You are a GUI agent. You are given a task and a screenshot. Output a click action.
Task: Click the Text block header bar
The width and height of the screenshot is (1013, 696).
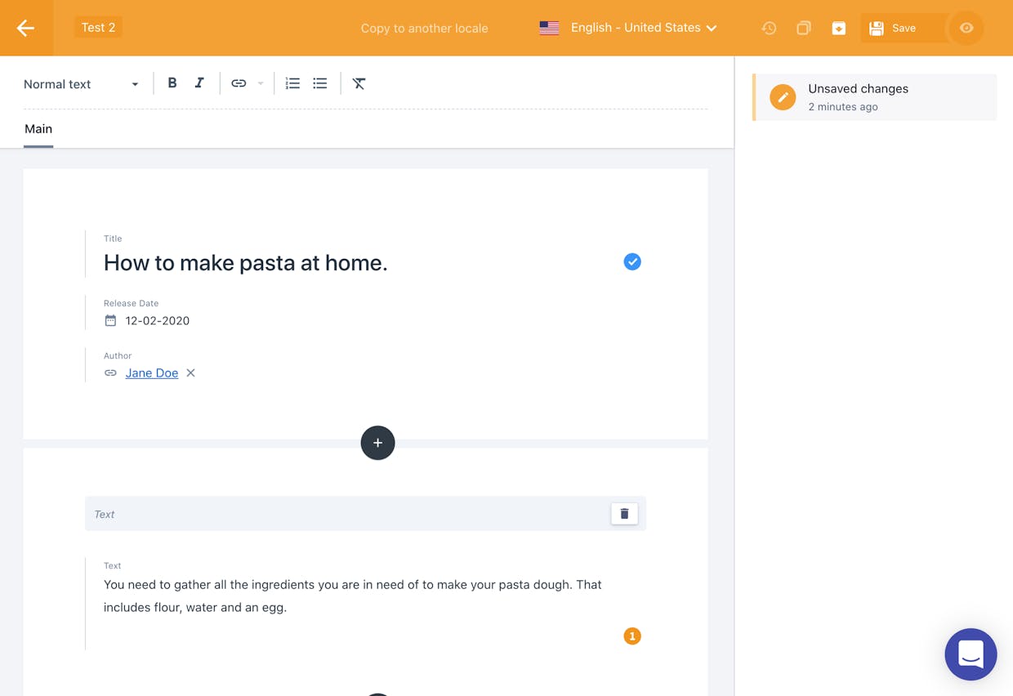click(x=365, y=514)
